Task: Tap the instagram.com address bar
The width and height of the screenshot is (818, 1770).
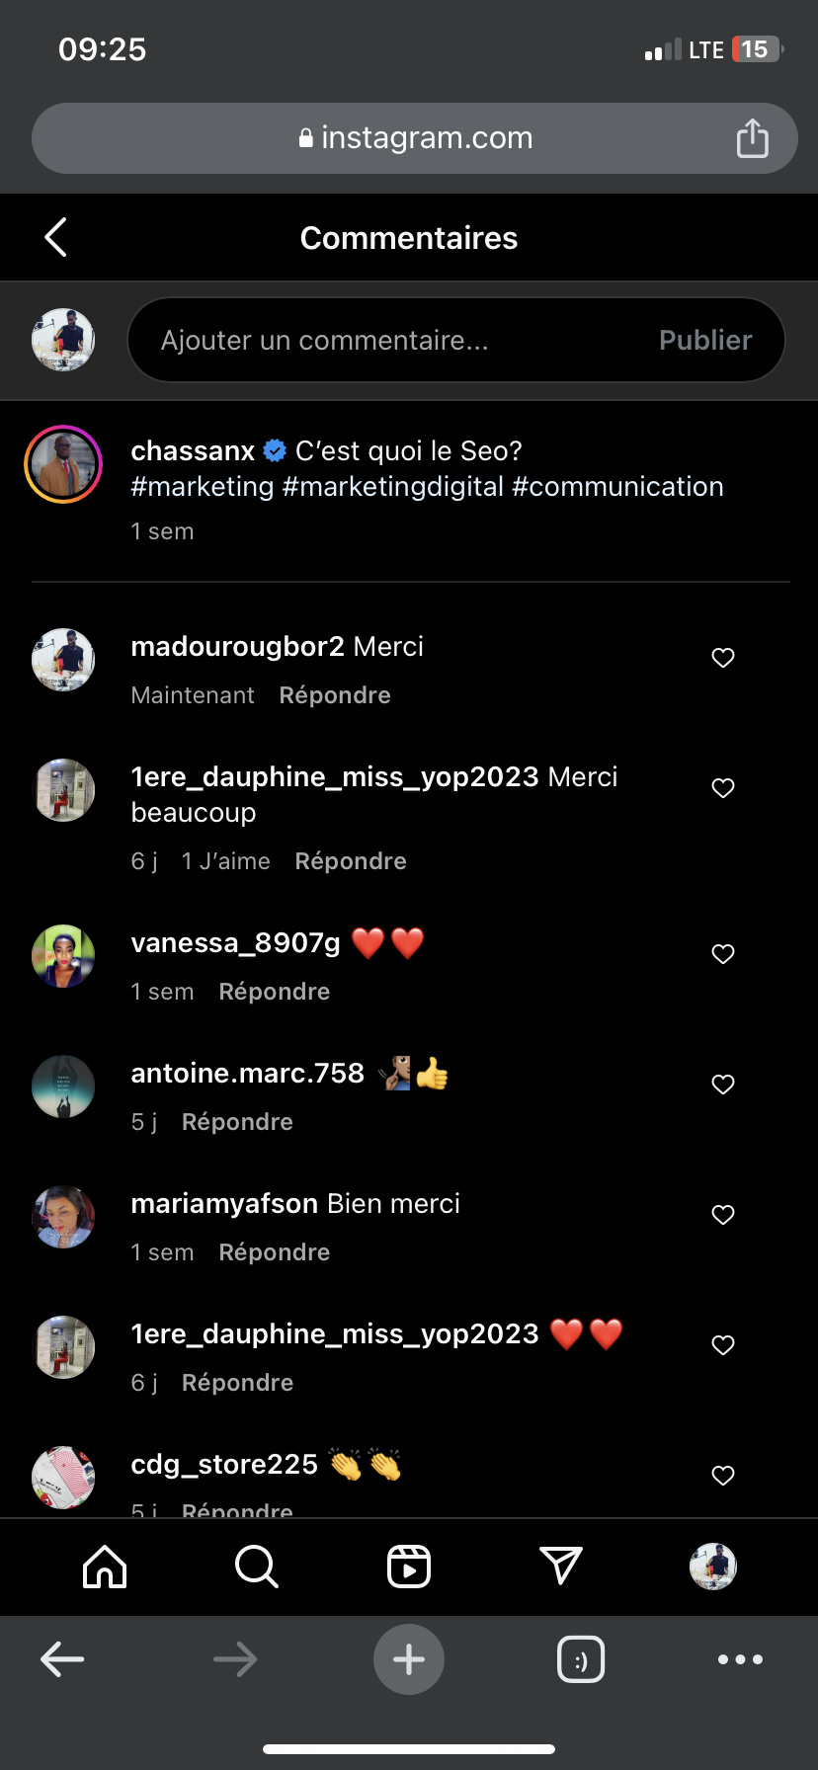Action: pos(415,138)
